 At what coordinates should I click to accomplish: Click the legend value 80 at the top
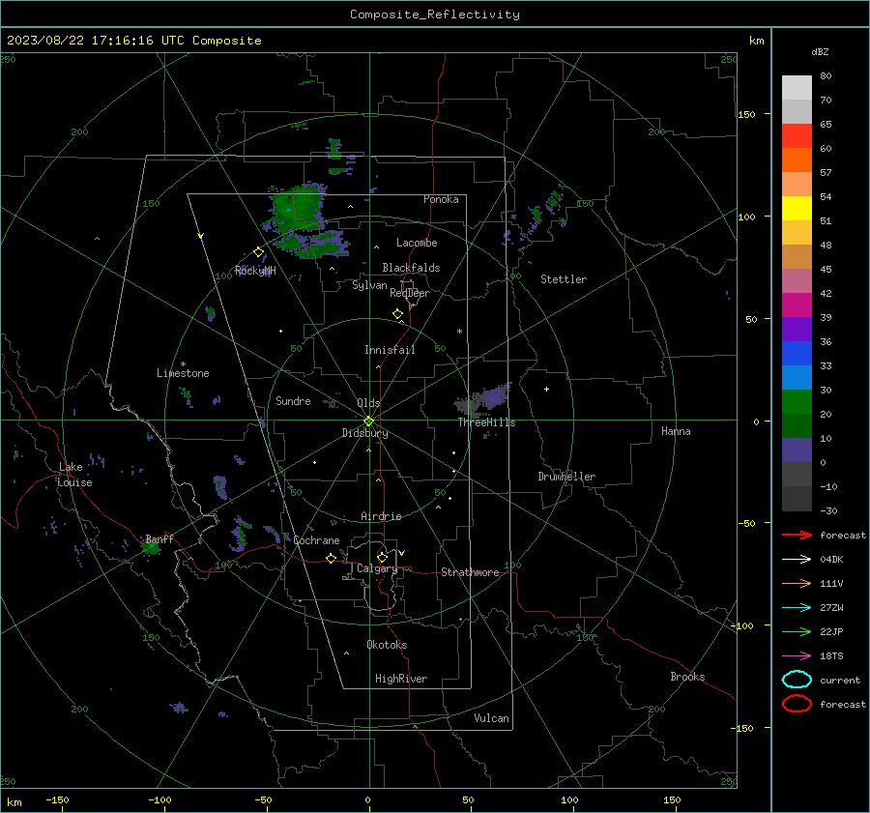826,76
